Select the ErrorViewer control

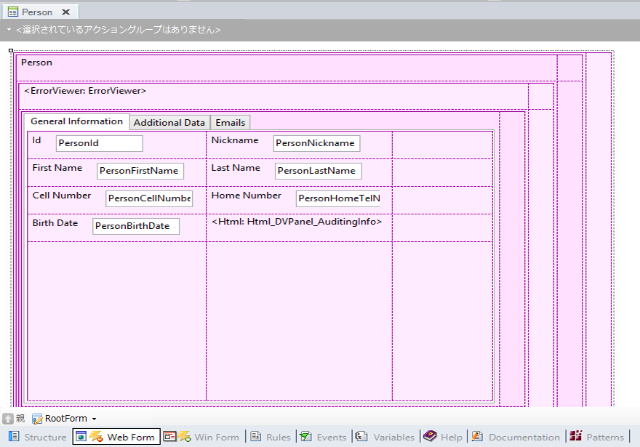point(85,92)
